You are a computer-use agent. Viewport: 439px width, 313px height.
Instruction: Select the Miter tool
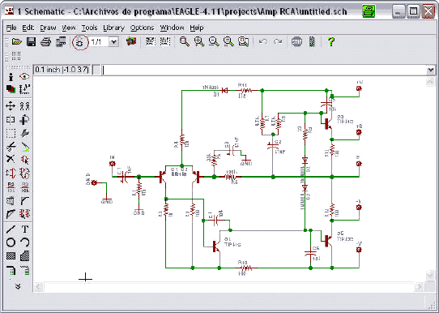tap(24, 200)
